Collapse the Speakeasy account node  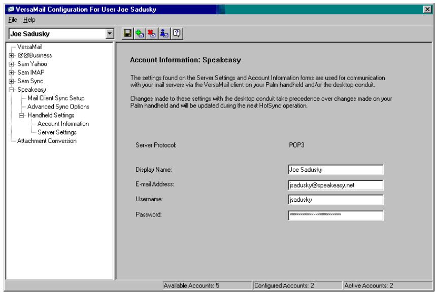[11, 90]
